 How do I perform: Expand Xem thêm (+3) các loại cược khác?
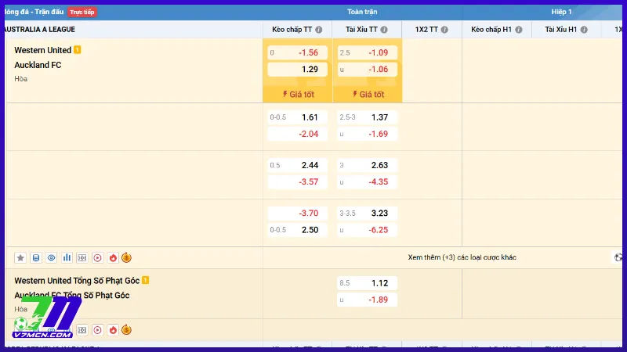click(462, 257)
